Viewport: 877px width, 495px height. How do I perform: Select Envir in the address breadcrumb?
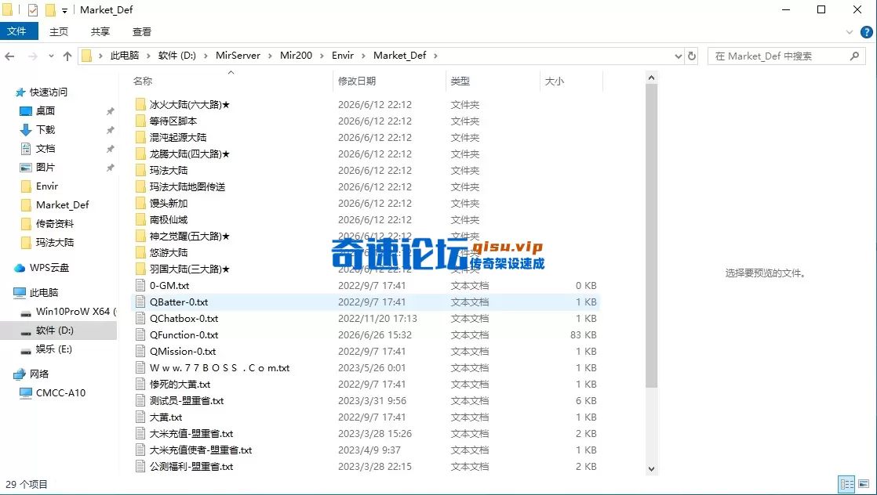[x=342, y=56]
